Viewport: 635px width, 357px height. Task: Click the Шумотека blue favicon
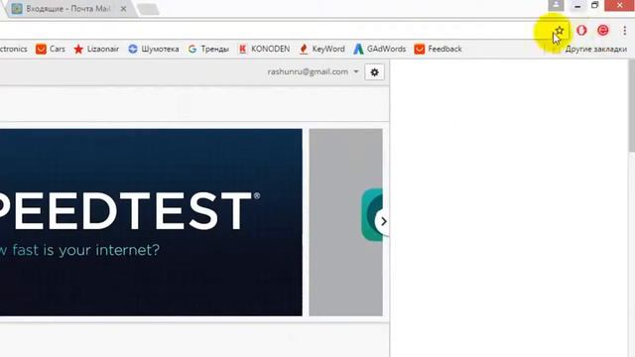pos(133,49)
